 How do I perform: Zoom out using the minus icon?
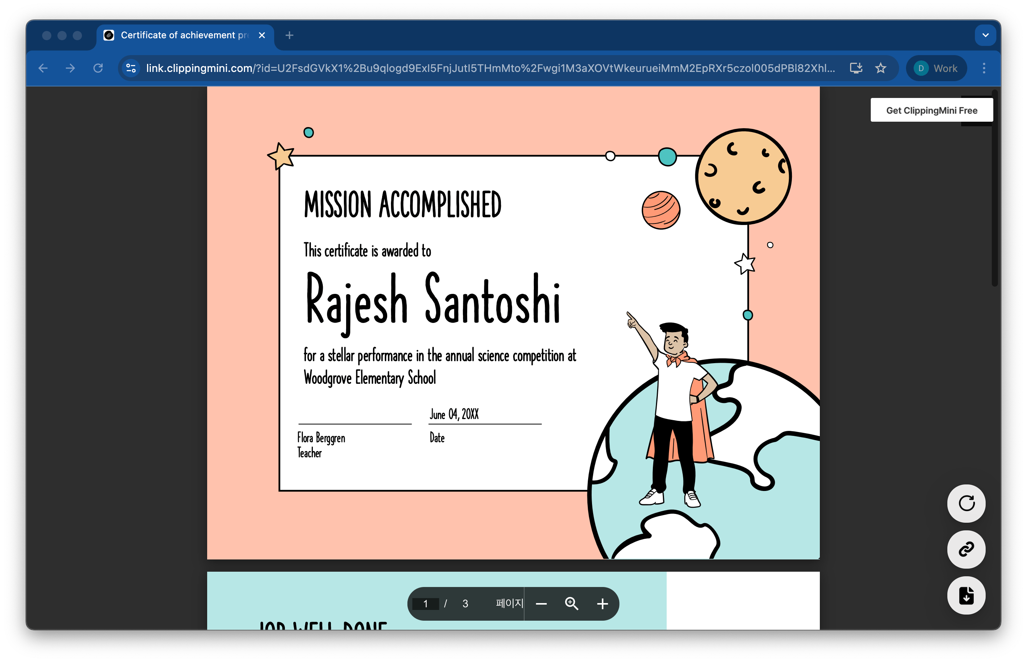[541, 603]
